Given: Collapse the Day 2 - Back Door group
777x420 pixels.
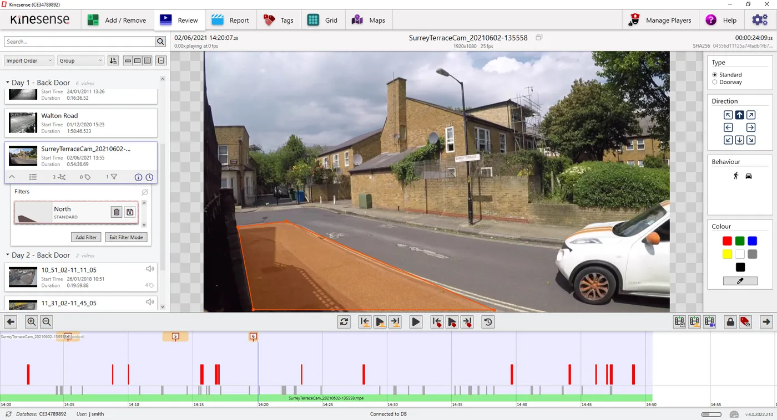Looking at the screenshot, I should (x=8, y=255).
